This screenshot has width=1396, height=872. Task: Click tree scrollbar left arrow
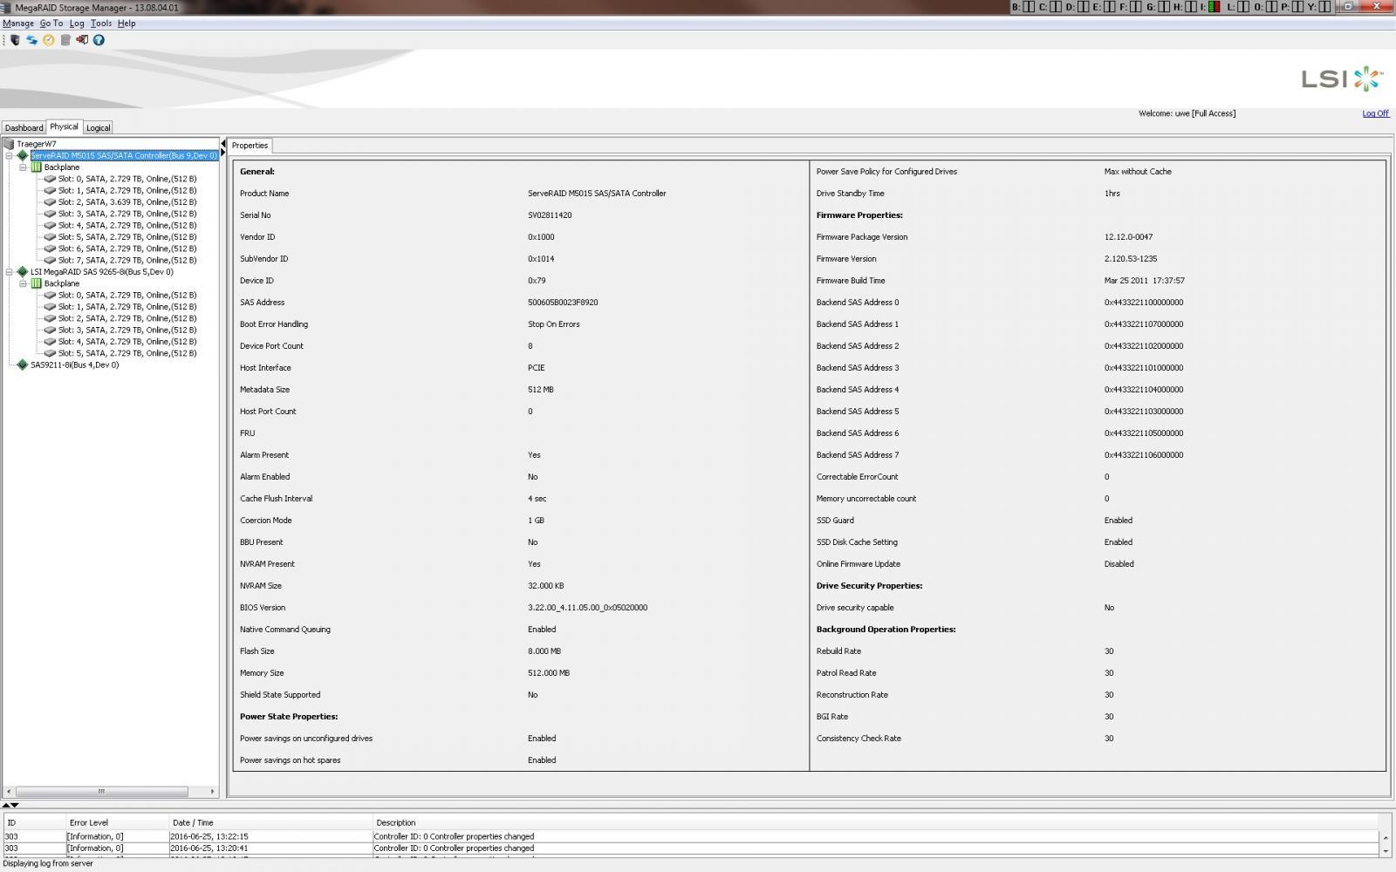coord(8,792)
